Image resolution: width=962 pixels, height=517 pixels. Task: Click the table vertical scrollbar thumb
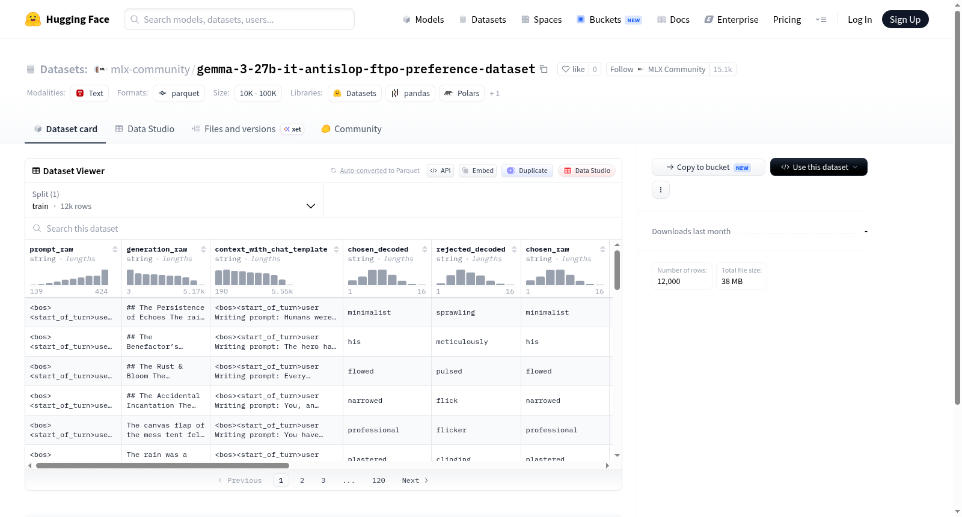point(617,270)
